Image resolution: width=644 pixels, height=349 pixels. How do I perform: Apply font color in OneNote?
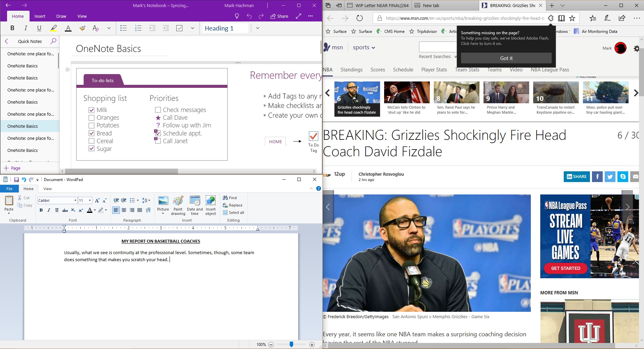(x=68, y=28)
